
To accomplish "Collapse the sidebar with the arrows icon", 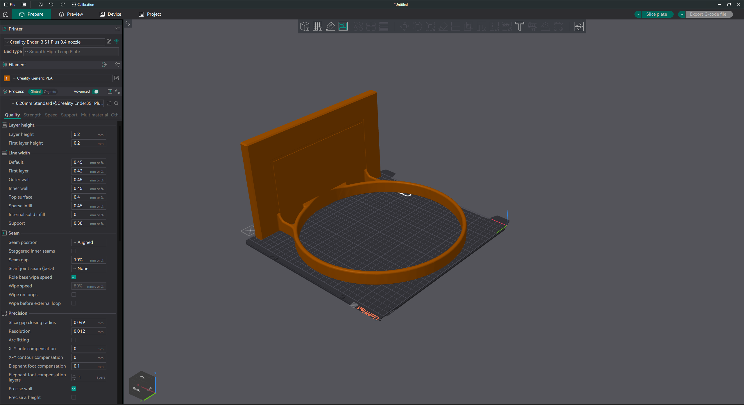I will pyautogui.click(x=128, y=24).
